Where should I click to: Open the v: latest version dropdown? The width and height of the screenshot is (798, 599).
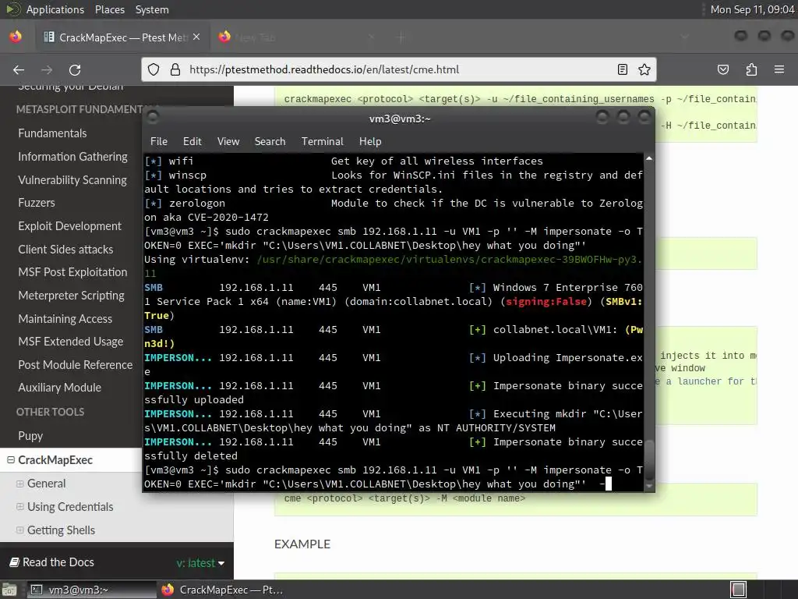coord(200,563)
